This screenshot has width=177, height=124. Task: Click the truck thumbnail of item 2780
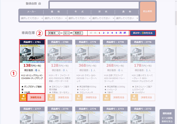tap(60, 54)
